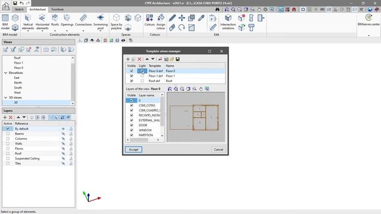Toggle Light checkbox for Floor 1.dxf
This screenshot has width=381, height=214.
pyautogui.click(x=142, y=76)
